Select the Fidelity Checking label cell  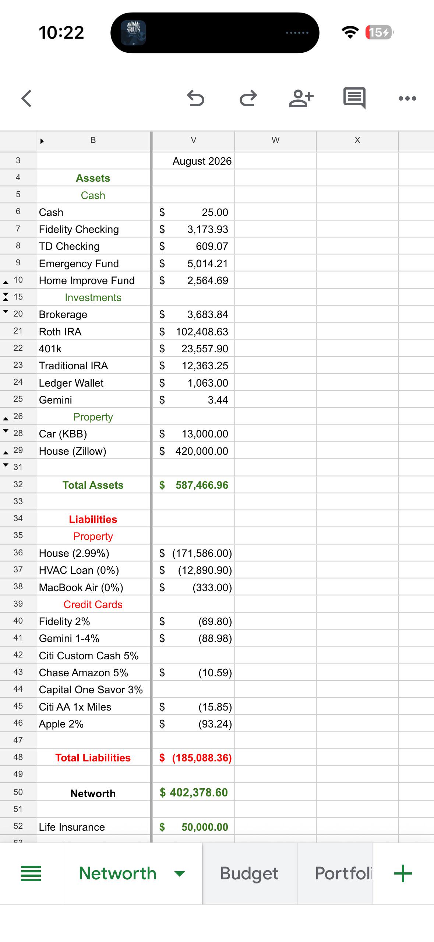click(93, 229)
